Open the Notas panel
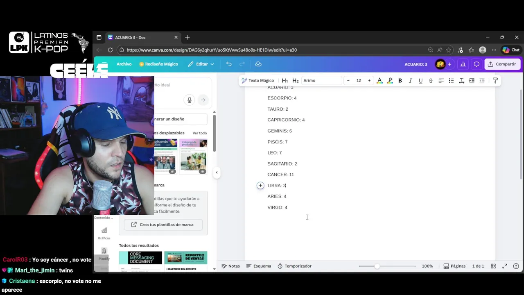 [x=230, y=266]
